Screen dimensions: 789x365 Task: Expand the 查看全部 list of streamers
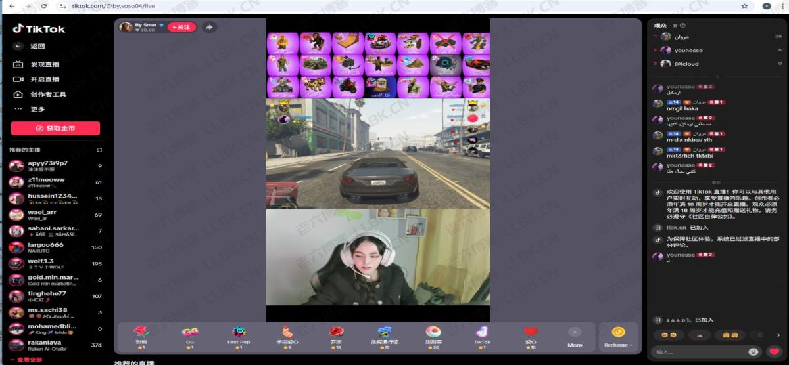[26, 360]
